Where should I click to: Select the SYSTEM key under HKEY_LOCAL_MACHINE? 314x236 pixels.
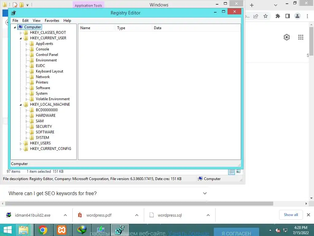click(42, 138)
